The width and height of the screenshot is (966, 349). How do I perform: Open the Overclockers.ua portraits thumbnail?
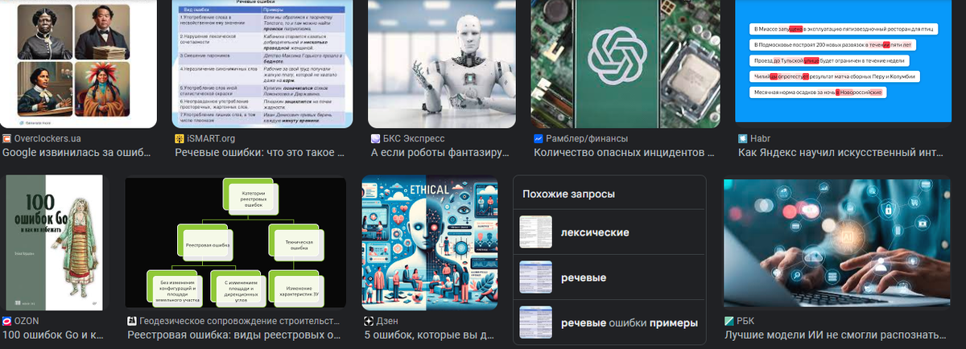tap(78, 64)
